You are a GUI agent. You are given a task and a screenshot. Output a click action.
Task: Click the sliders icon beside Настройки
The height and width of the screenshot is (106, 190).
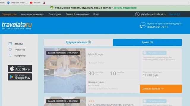10,56
